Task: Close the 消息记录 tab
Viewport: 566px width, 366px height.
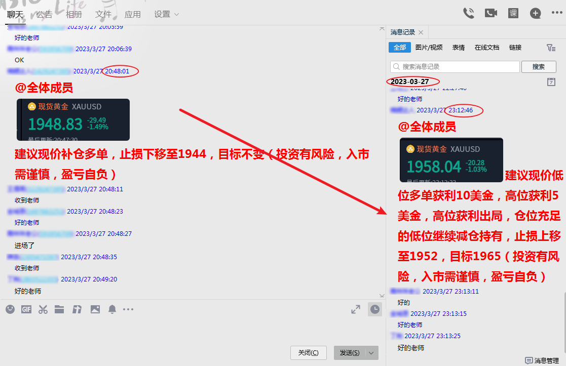Action: [x=421, y=32]
